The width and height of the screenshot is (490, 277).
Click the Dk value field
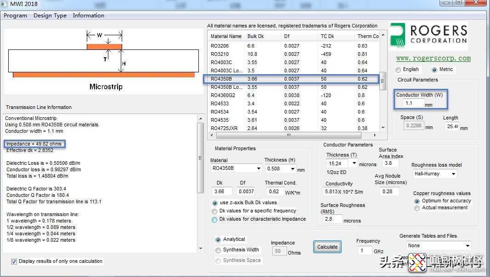pyautogui.click(x=221, y=191)
